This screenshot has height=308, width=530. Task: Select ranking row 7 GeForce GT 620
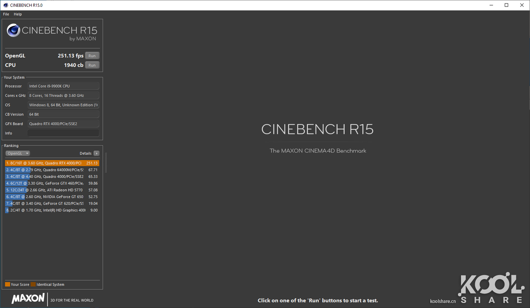[x=52, y=204]
